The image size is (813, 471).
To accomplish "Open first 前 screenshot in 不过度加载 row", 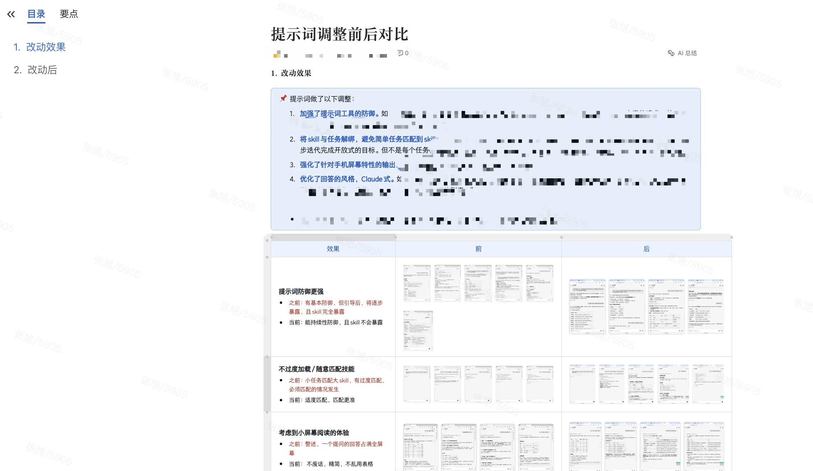I will [417, 384].
